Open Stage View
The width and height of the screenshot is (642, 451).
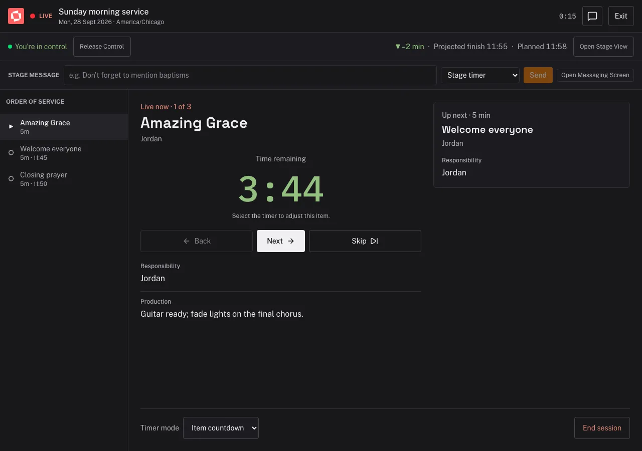[x=603, y=47]
